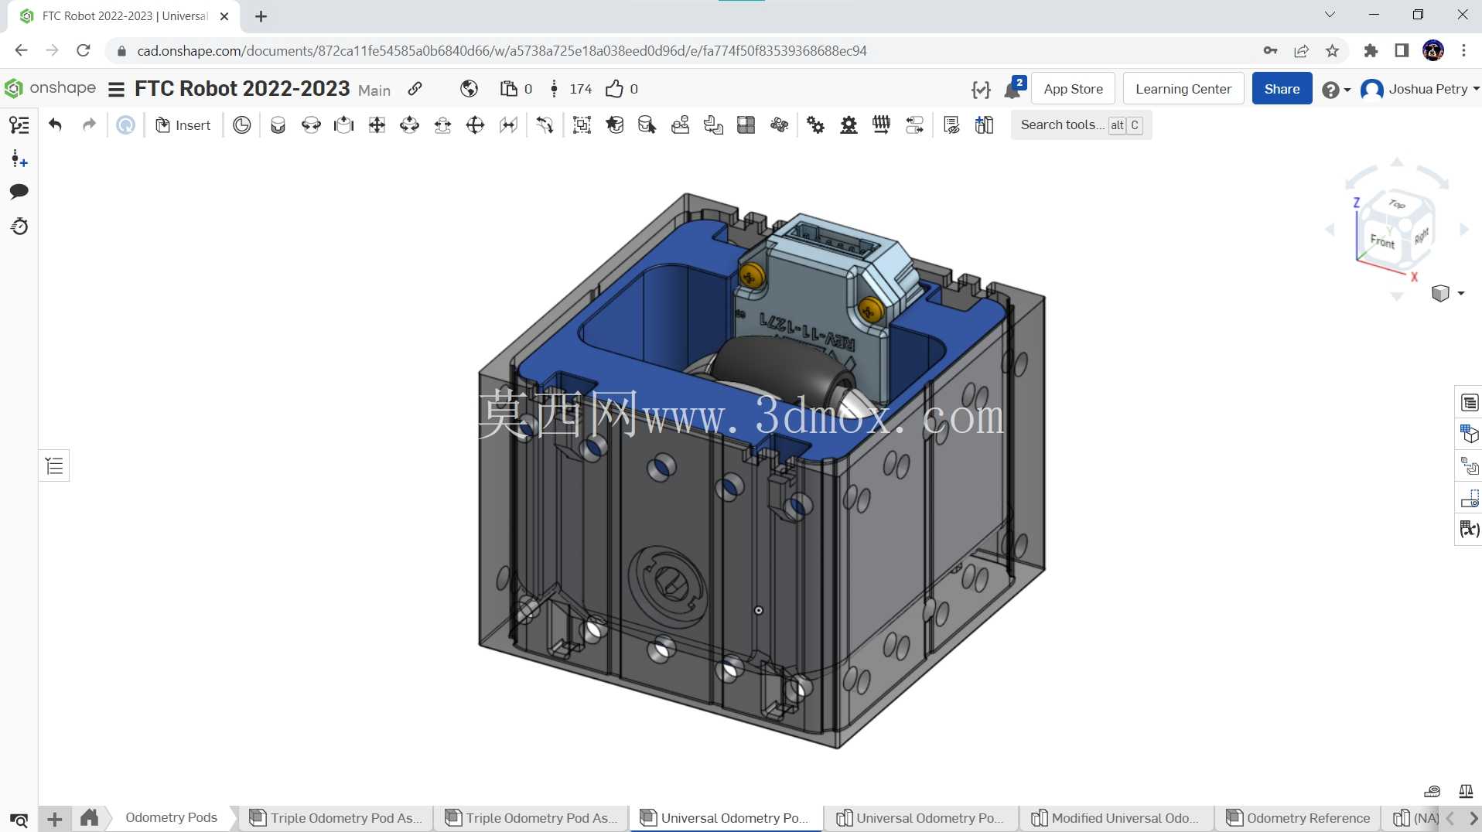Open the Joshua Petry account dropdown
The width and height of the screenshot is (1482, 832).
click(1420, 89)
